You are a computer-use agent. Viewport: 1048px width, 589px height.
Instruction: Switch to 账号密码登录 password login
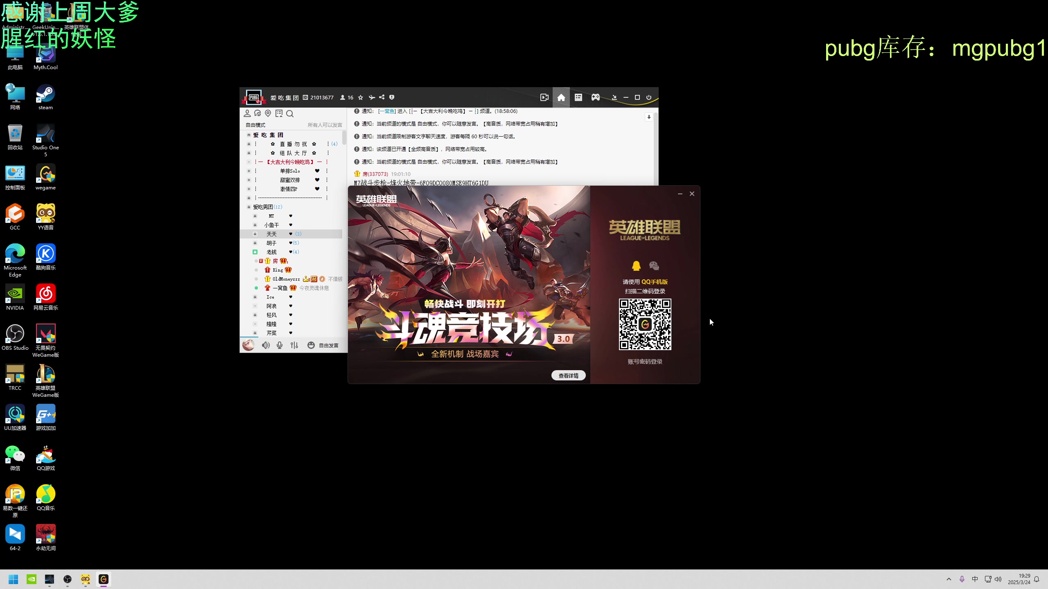click(x=645, y=362)
